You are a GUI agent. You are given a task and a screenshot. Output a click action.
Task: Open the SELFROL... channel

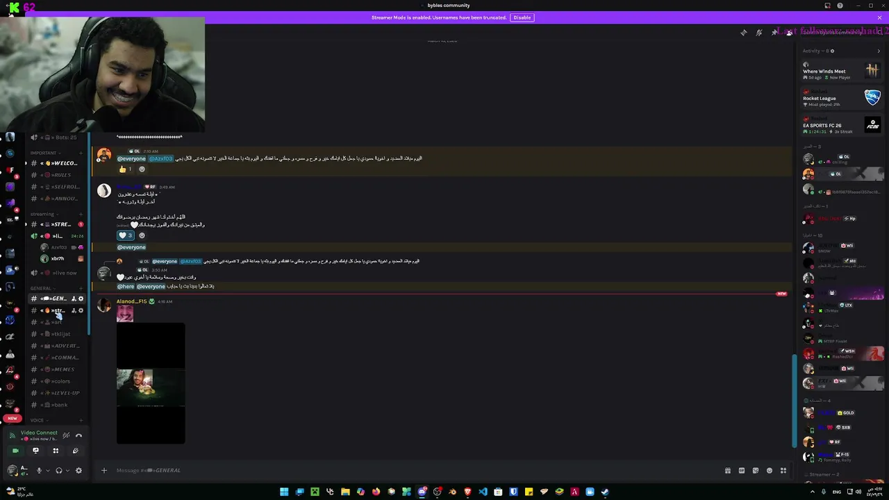pyautogui.click(x=56, y=187)
